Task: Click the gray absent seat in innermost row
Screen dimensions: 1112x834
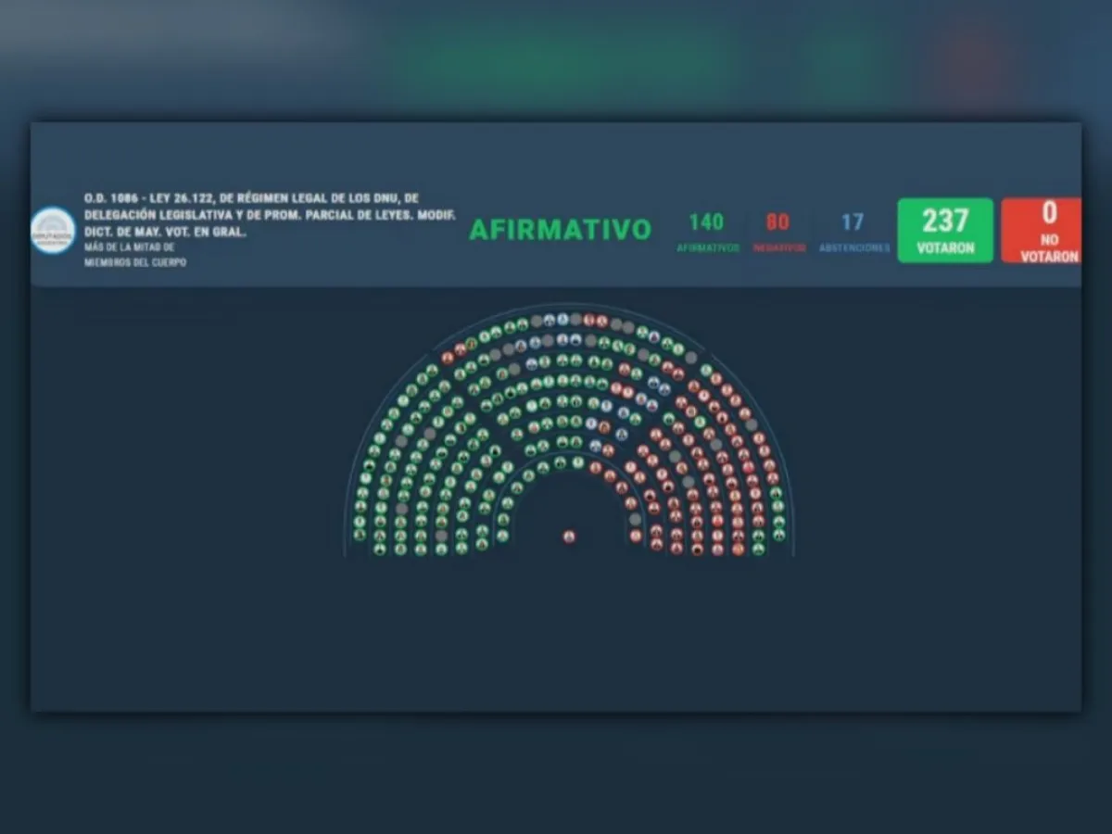Action: [635, 520]
